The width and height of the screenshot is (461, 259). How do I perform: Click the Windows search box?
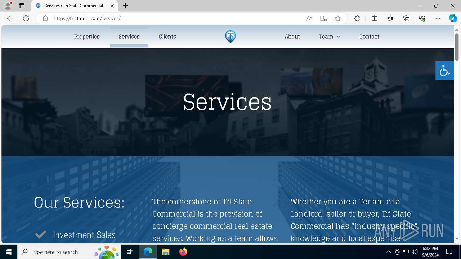(x=69, y=252)
